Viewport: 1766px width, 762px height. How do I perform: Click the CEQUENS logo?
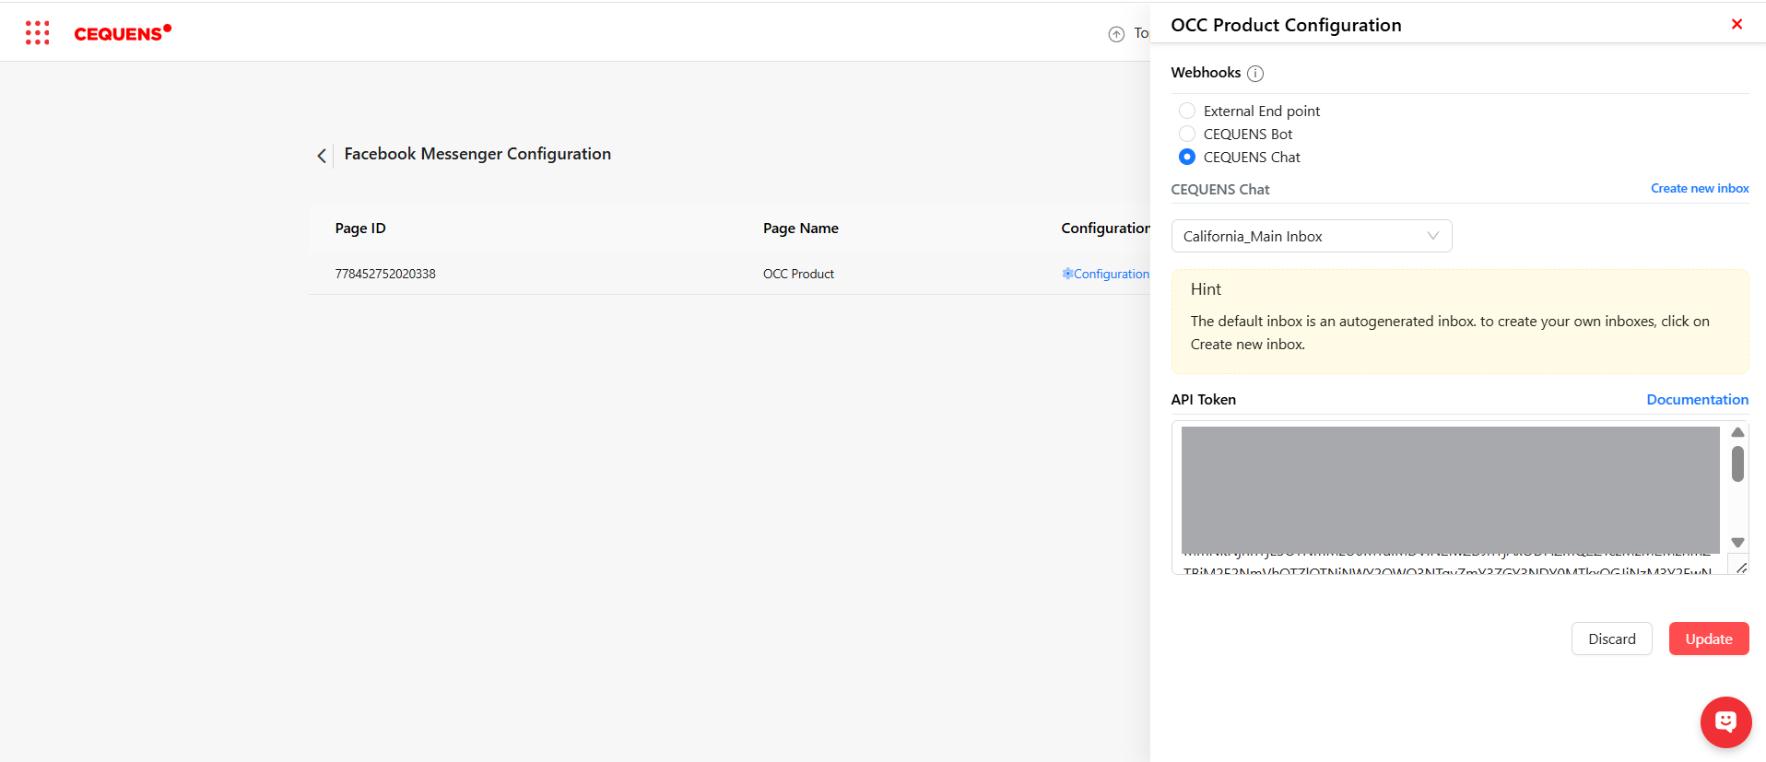(x=123, y=33)
